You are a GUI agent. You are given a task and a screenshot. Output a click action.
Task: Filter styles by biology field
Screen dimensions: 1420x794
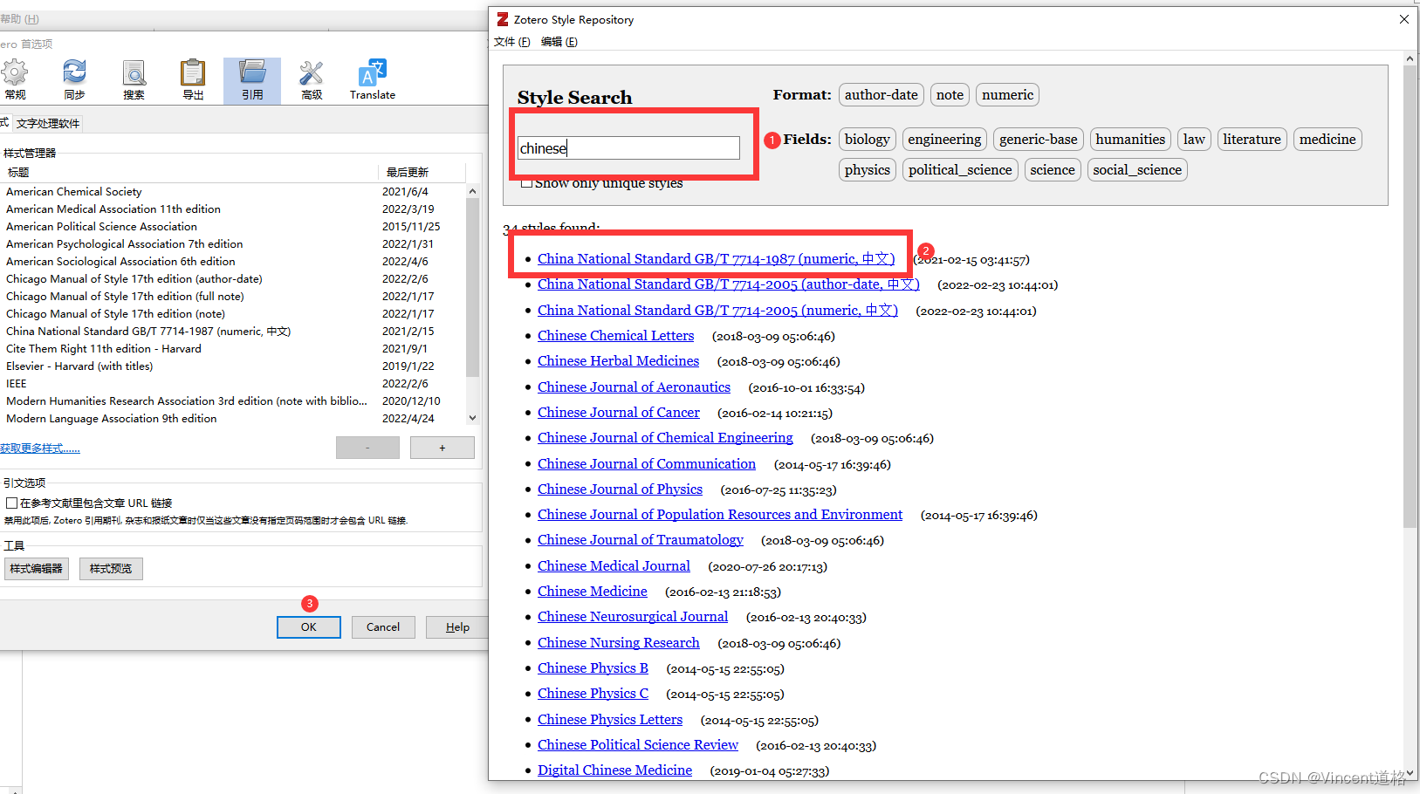point(867,139)
